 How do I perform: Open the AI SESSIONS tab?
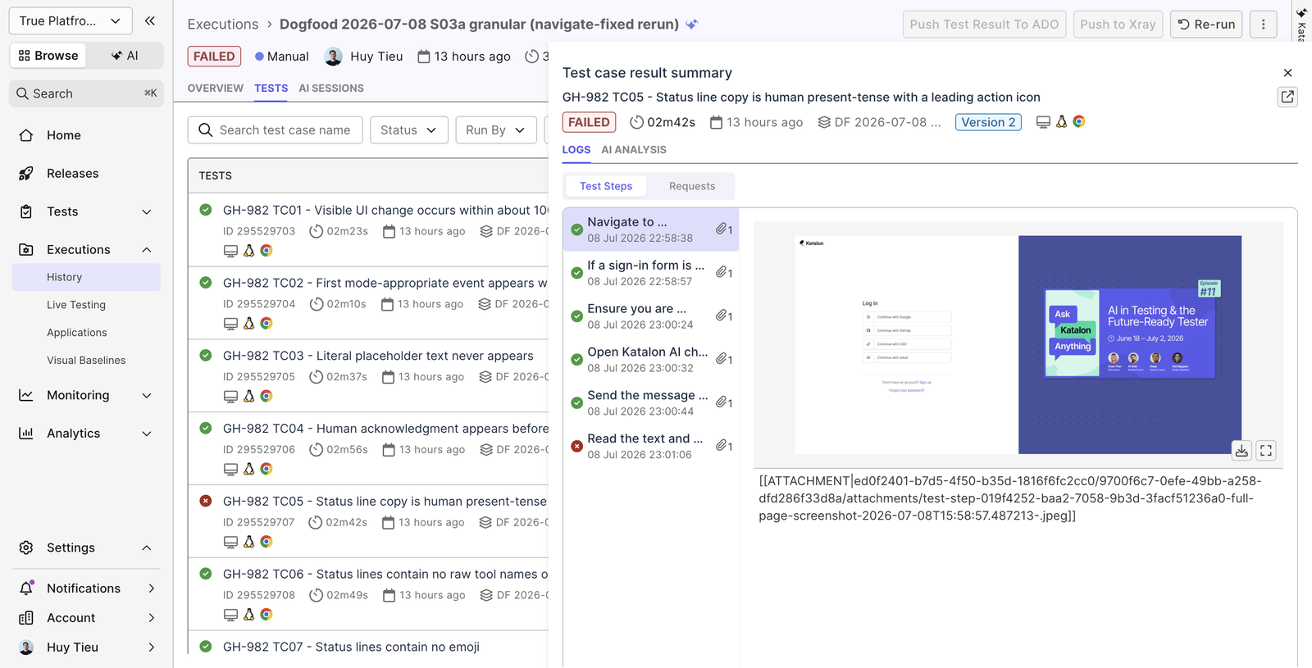[x=331, y=89]
